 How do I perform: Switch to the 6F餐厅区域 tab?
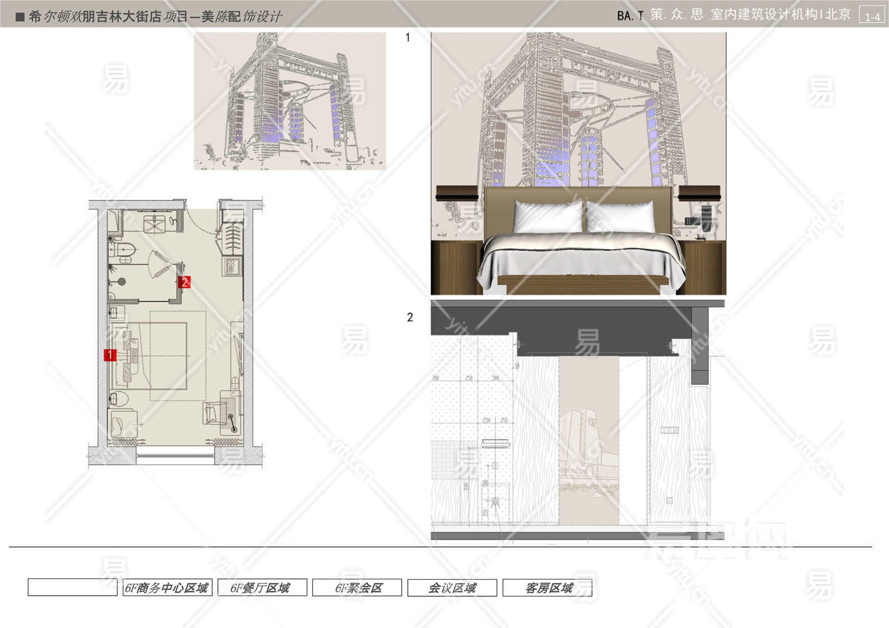(262, 588)
